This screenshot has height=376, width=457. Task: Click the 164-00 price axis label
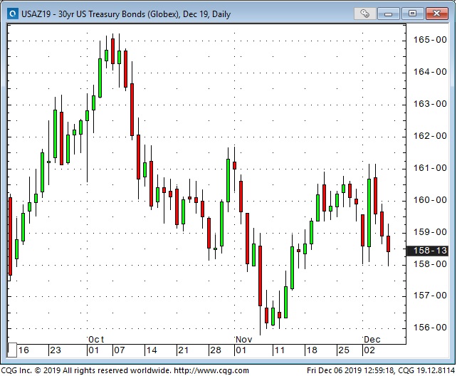pyautogui.click(x=430, y=72)
